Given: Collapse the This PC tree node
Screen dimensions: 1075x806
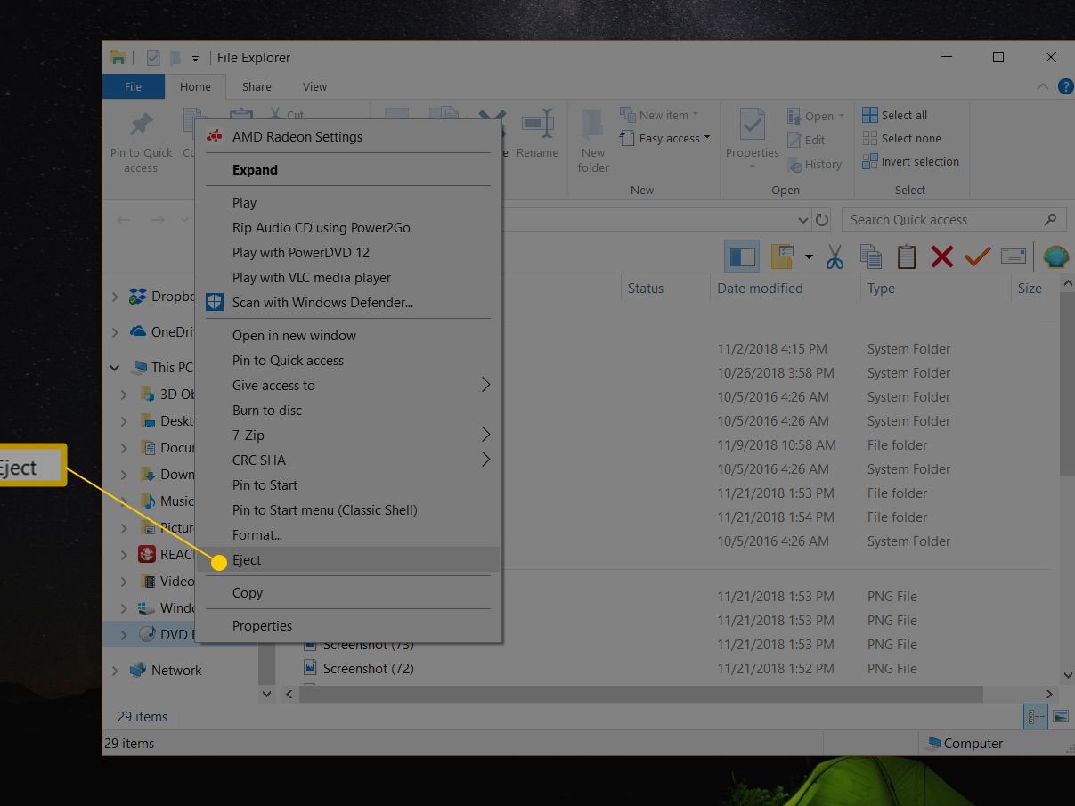Looking at the screenshot, I should click(x=115, y=367).
